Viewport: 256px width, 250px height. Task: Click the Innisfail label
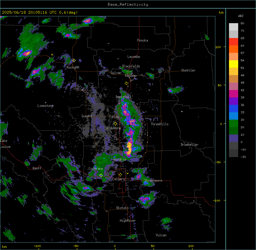point(123,97)
